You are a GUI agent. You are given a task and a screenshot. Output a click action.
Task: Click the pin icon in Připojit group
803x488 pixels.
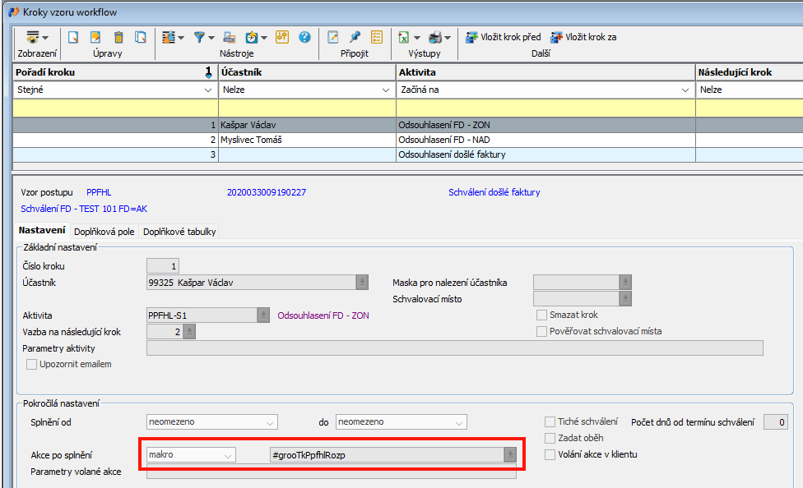point(355,38)
